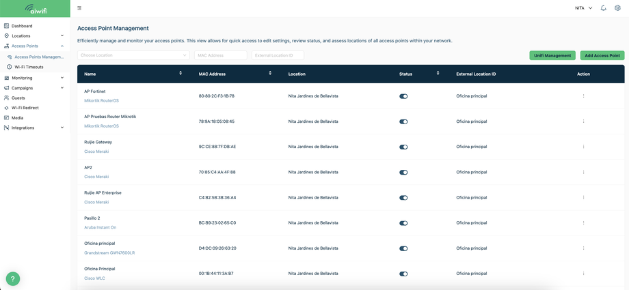Image resolution: width=629 pixels, height=290 pixels.
Task: Click the MAC Address filter field
Action: click(x=221, y=55)
